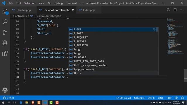Open the Explorer view in activity bar

[x=5, y=12]
